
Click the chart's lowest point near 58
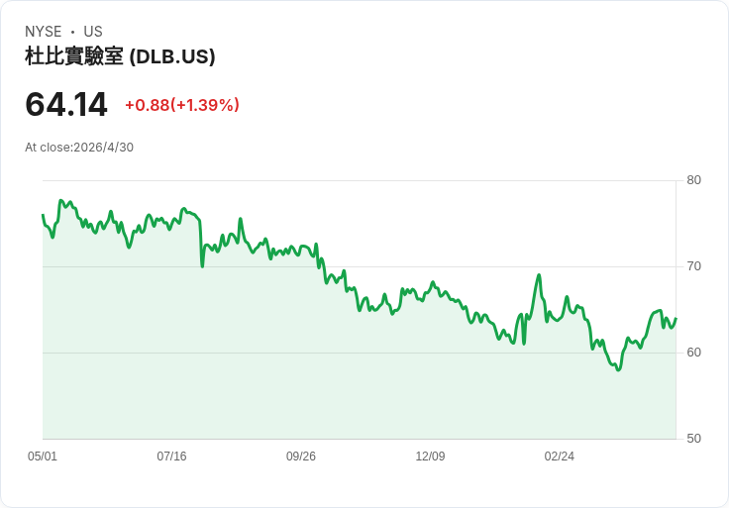(618, 370)
